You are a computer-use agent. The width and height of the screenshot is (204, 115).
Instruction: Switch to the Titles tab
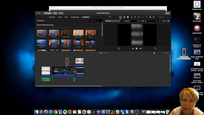pyautogui.click(x=66, y=17)
